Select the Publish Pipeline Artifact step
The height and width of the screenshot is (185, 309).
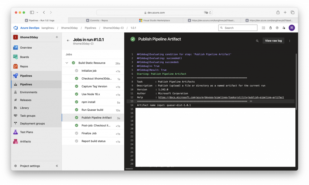coord(93,118)
